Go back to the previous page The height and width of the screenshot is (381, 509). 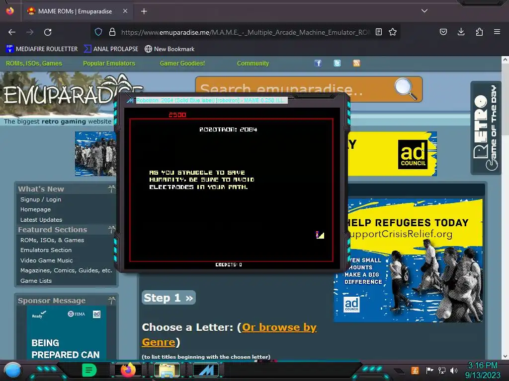12,32
